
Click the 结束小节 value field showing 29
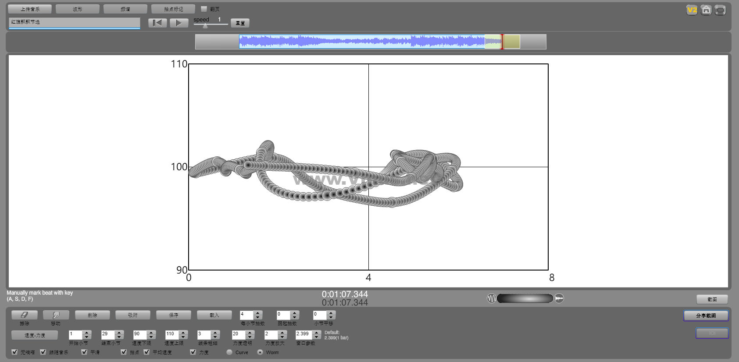[x=108, y=335]
